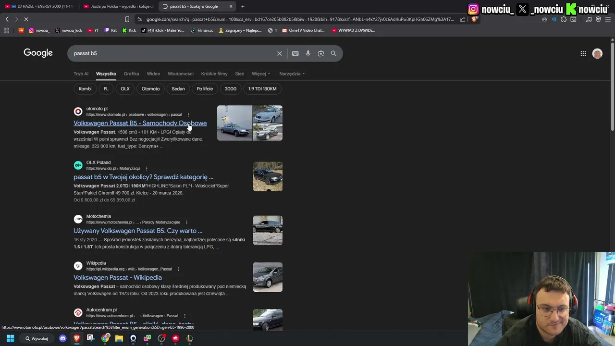The image size is (615, 346).
Task: Clear the search box with the X icon
Action: click(x=279, y=53)
